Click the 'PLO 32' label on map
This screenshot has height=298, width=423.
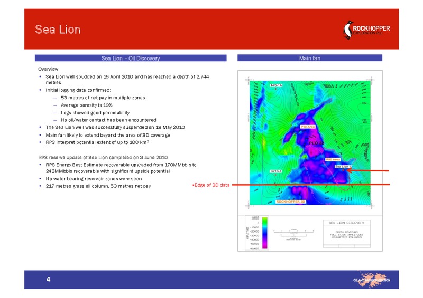(316, 143)
